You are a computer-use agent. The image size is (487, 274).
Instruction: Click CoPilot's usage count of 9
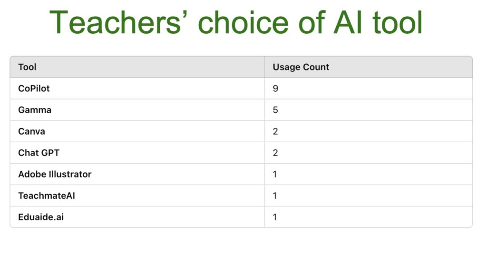pos(275,88)
